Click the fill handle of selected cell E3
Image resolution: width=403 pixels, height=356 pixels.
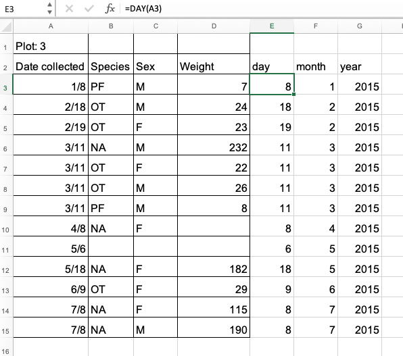(293, 95)
